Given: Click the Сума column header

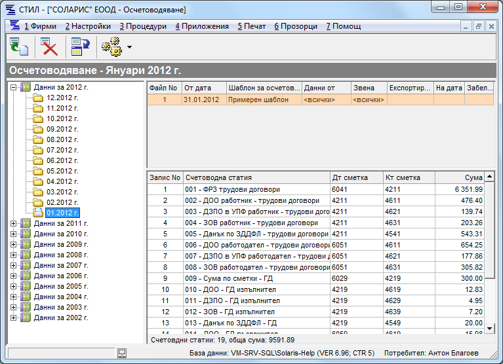Looking at the screenshot, I should point(459,177).
